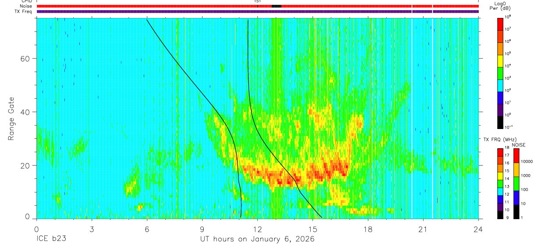The width and height of the screenshot is (538, 248).
Task: Click the orange segment of the NOISE colorbar
Action: point(517,170)
